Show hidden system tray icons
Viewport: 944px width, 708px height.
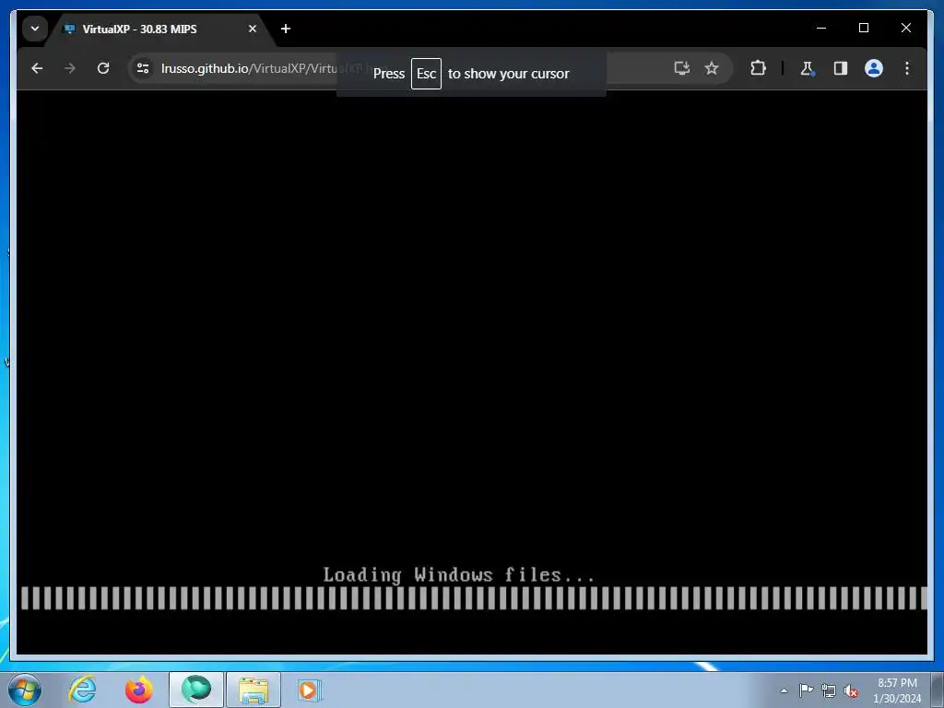pyautogui.click(x=784, y=690)
